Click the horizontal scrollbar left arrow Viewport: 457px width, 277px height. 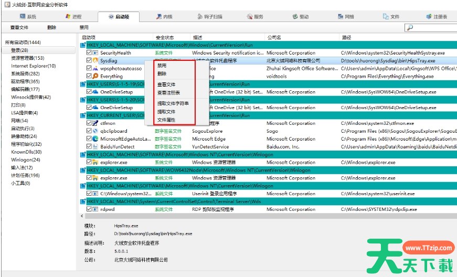[x=82, y=216]
